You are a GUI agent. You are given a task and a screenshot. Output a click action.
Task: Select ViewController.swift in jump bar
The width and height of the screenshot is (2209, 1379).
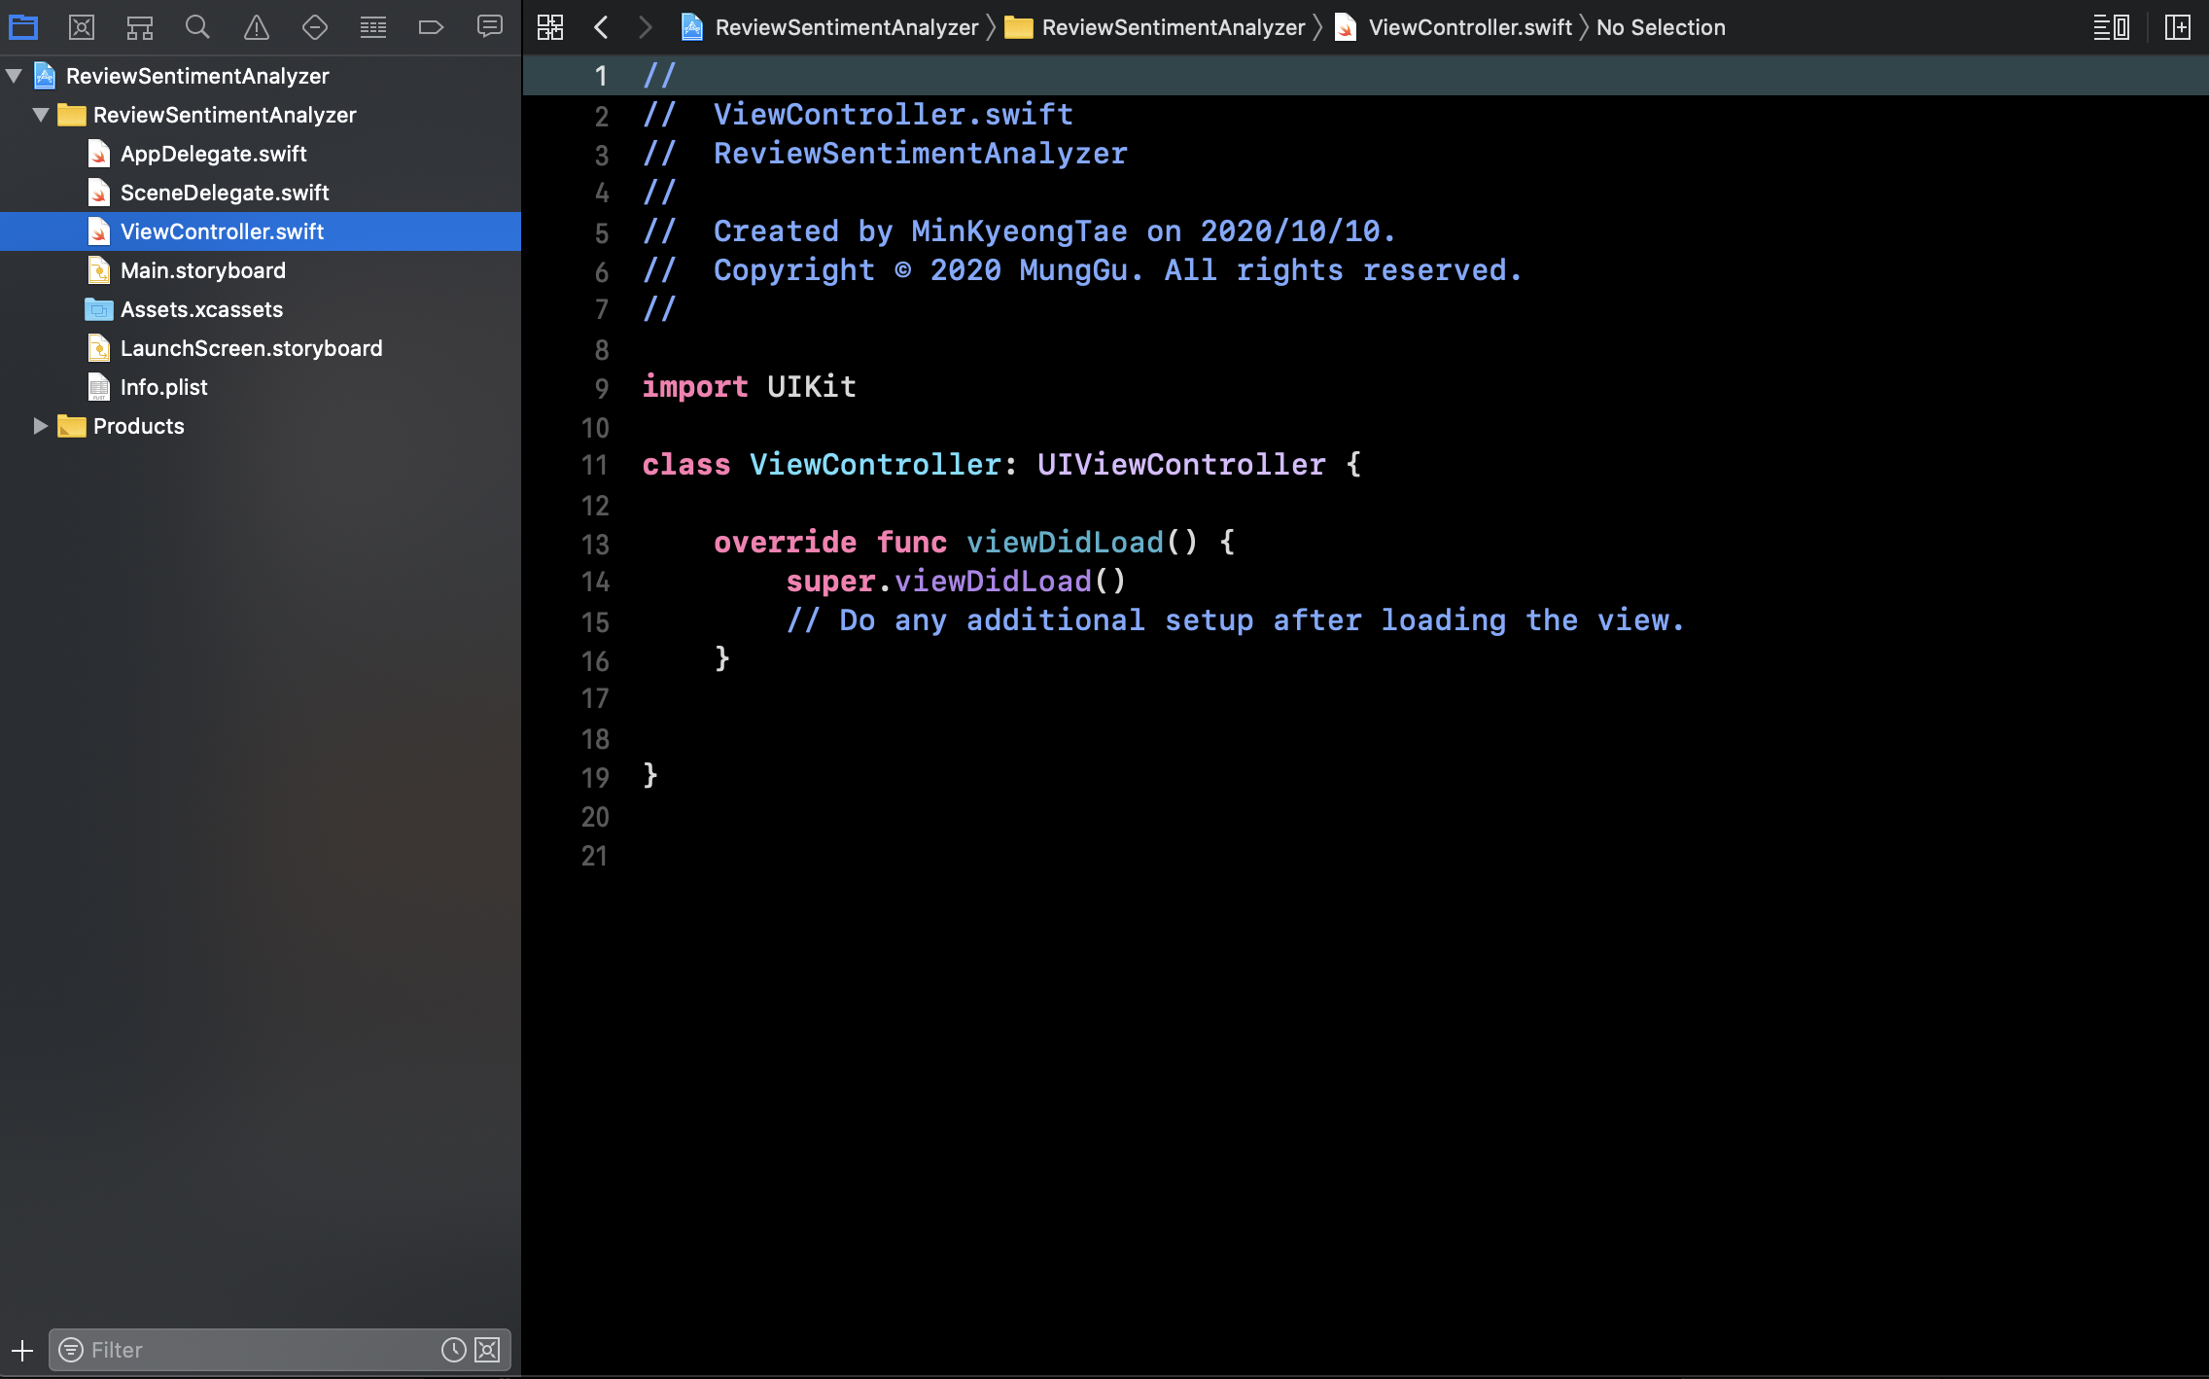click(1469, 27)
